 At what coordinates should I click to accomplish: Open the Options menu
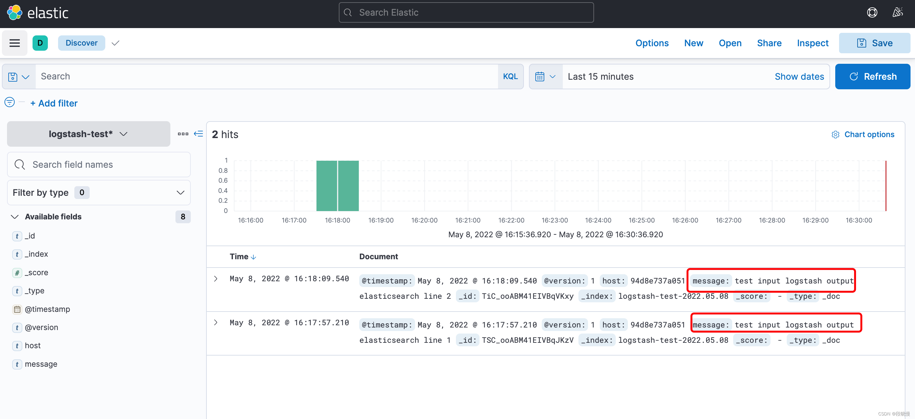pos(652,43)
